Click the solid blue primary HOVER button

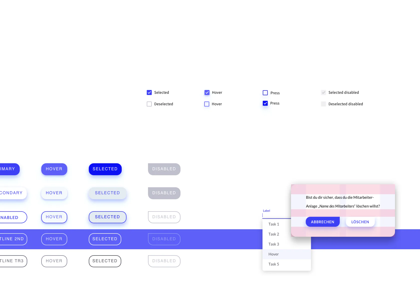coord(54,169)
